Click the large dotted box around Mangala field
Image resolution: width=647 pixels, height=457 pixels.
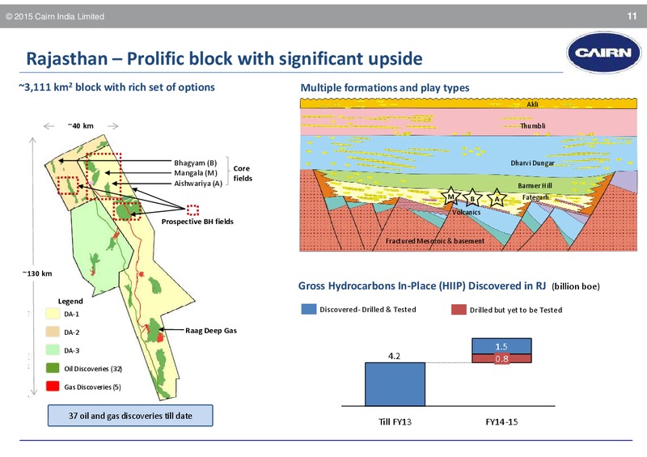point(104,176)
